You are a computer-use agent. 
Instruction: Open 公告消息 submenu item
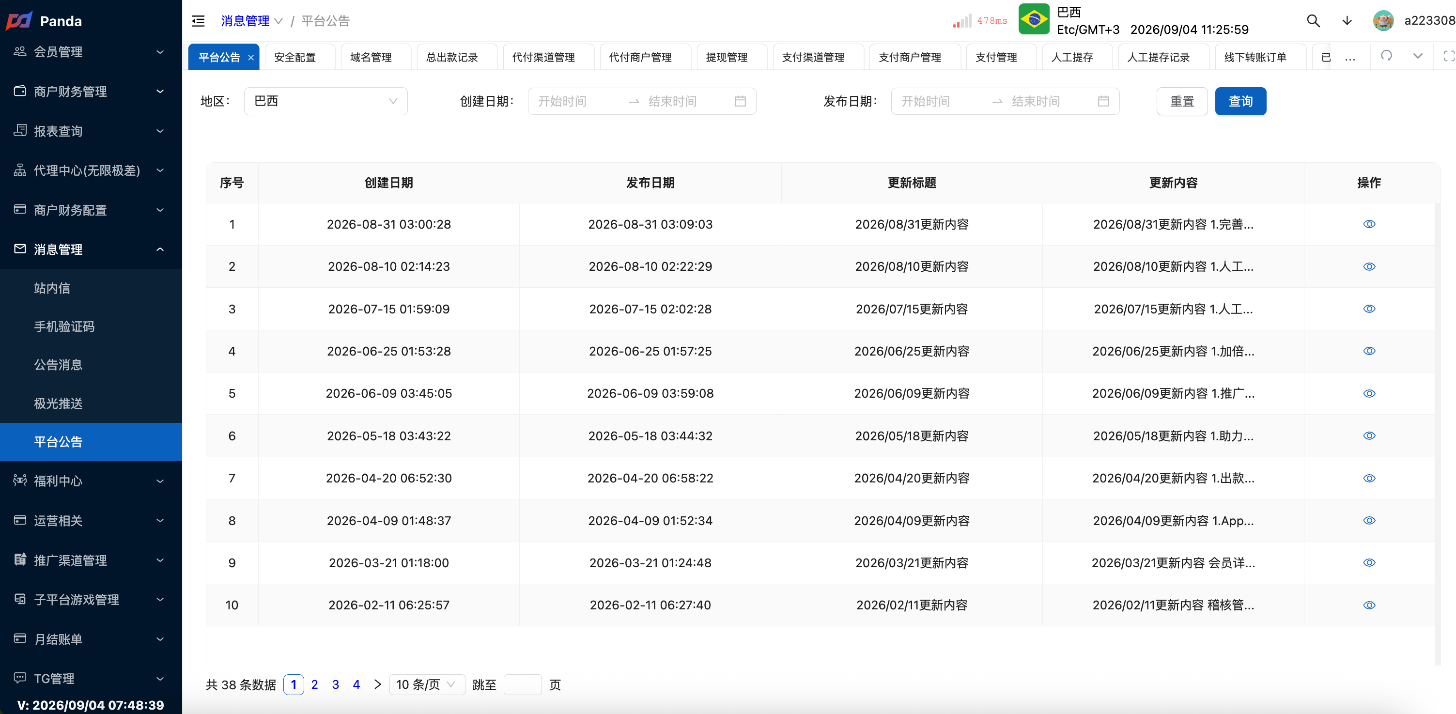point(91,365)
